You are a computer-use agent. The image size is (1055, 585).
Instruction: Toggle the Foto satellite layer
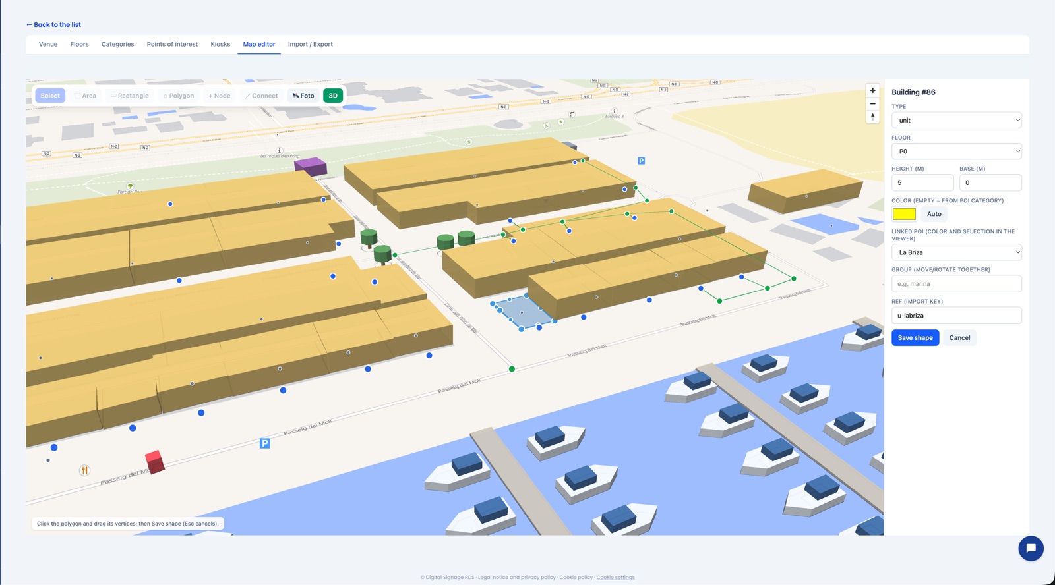303,96
